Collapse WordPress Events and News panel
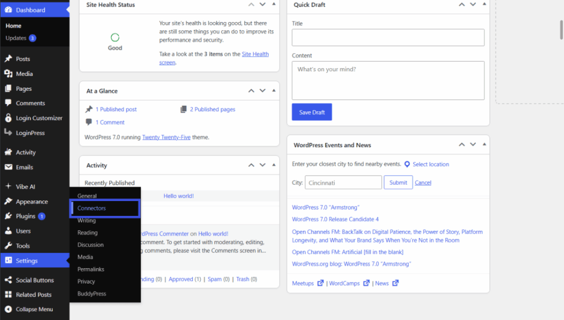564x320 pixels. (x=484, y=144)
